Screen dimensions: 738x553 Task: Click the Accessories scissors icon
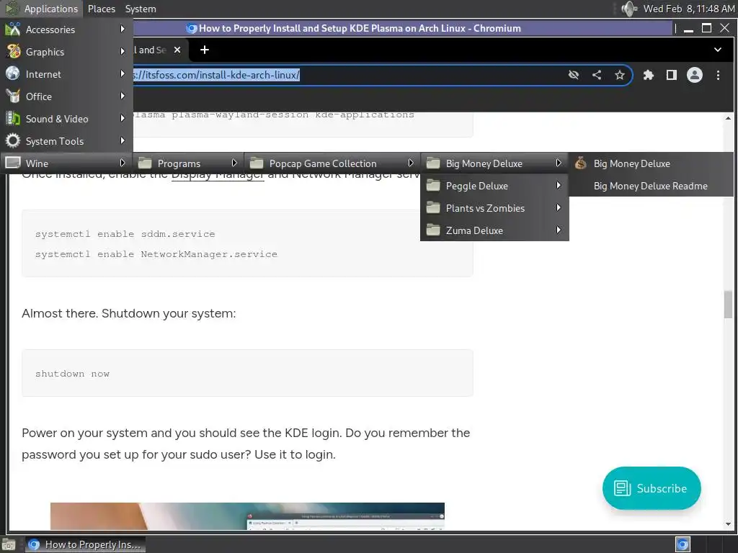point(13,29)
